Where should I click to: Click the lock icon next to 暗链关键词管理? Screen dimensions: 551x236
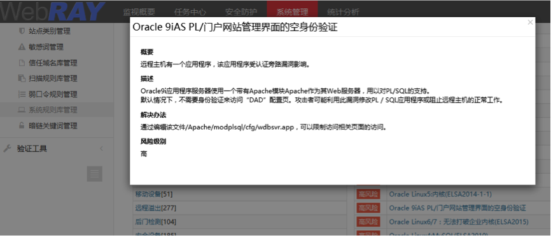coord(22,125)
